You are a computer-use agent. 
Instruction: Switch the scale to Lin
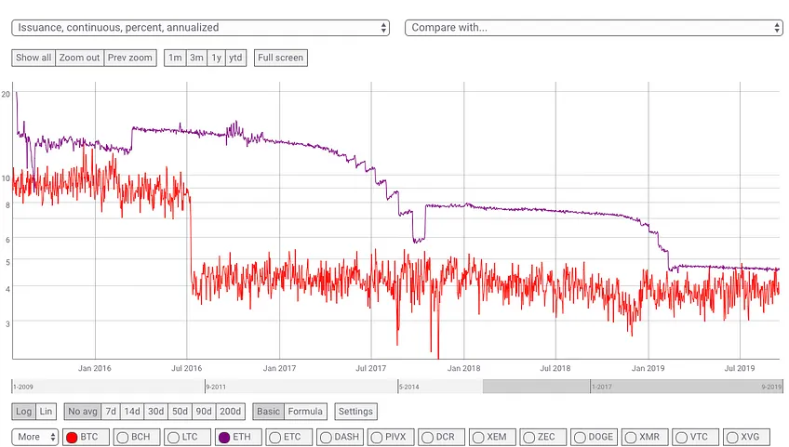[46, 412]
